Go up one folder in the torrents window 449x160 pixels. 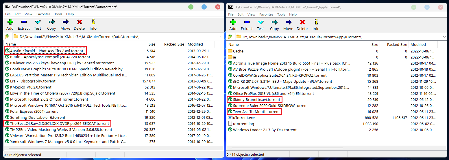[x=7, y=37]
